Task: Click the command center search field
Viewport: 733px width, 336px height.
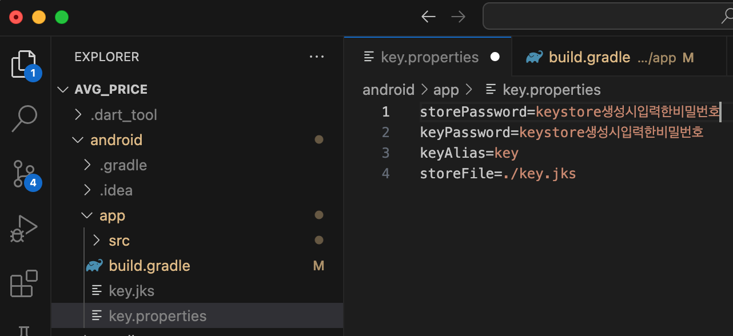Action: [x=608, y=17]
